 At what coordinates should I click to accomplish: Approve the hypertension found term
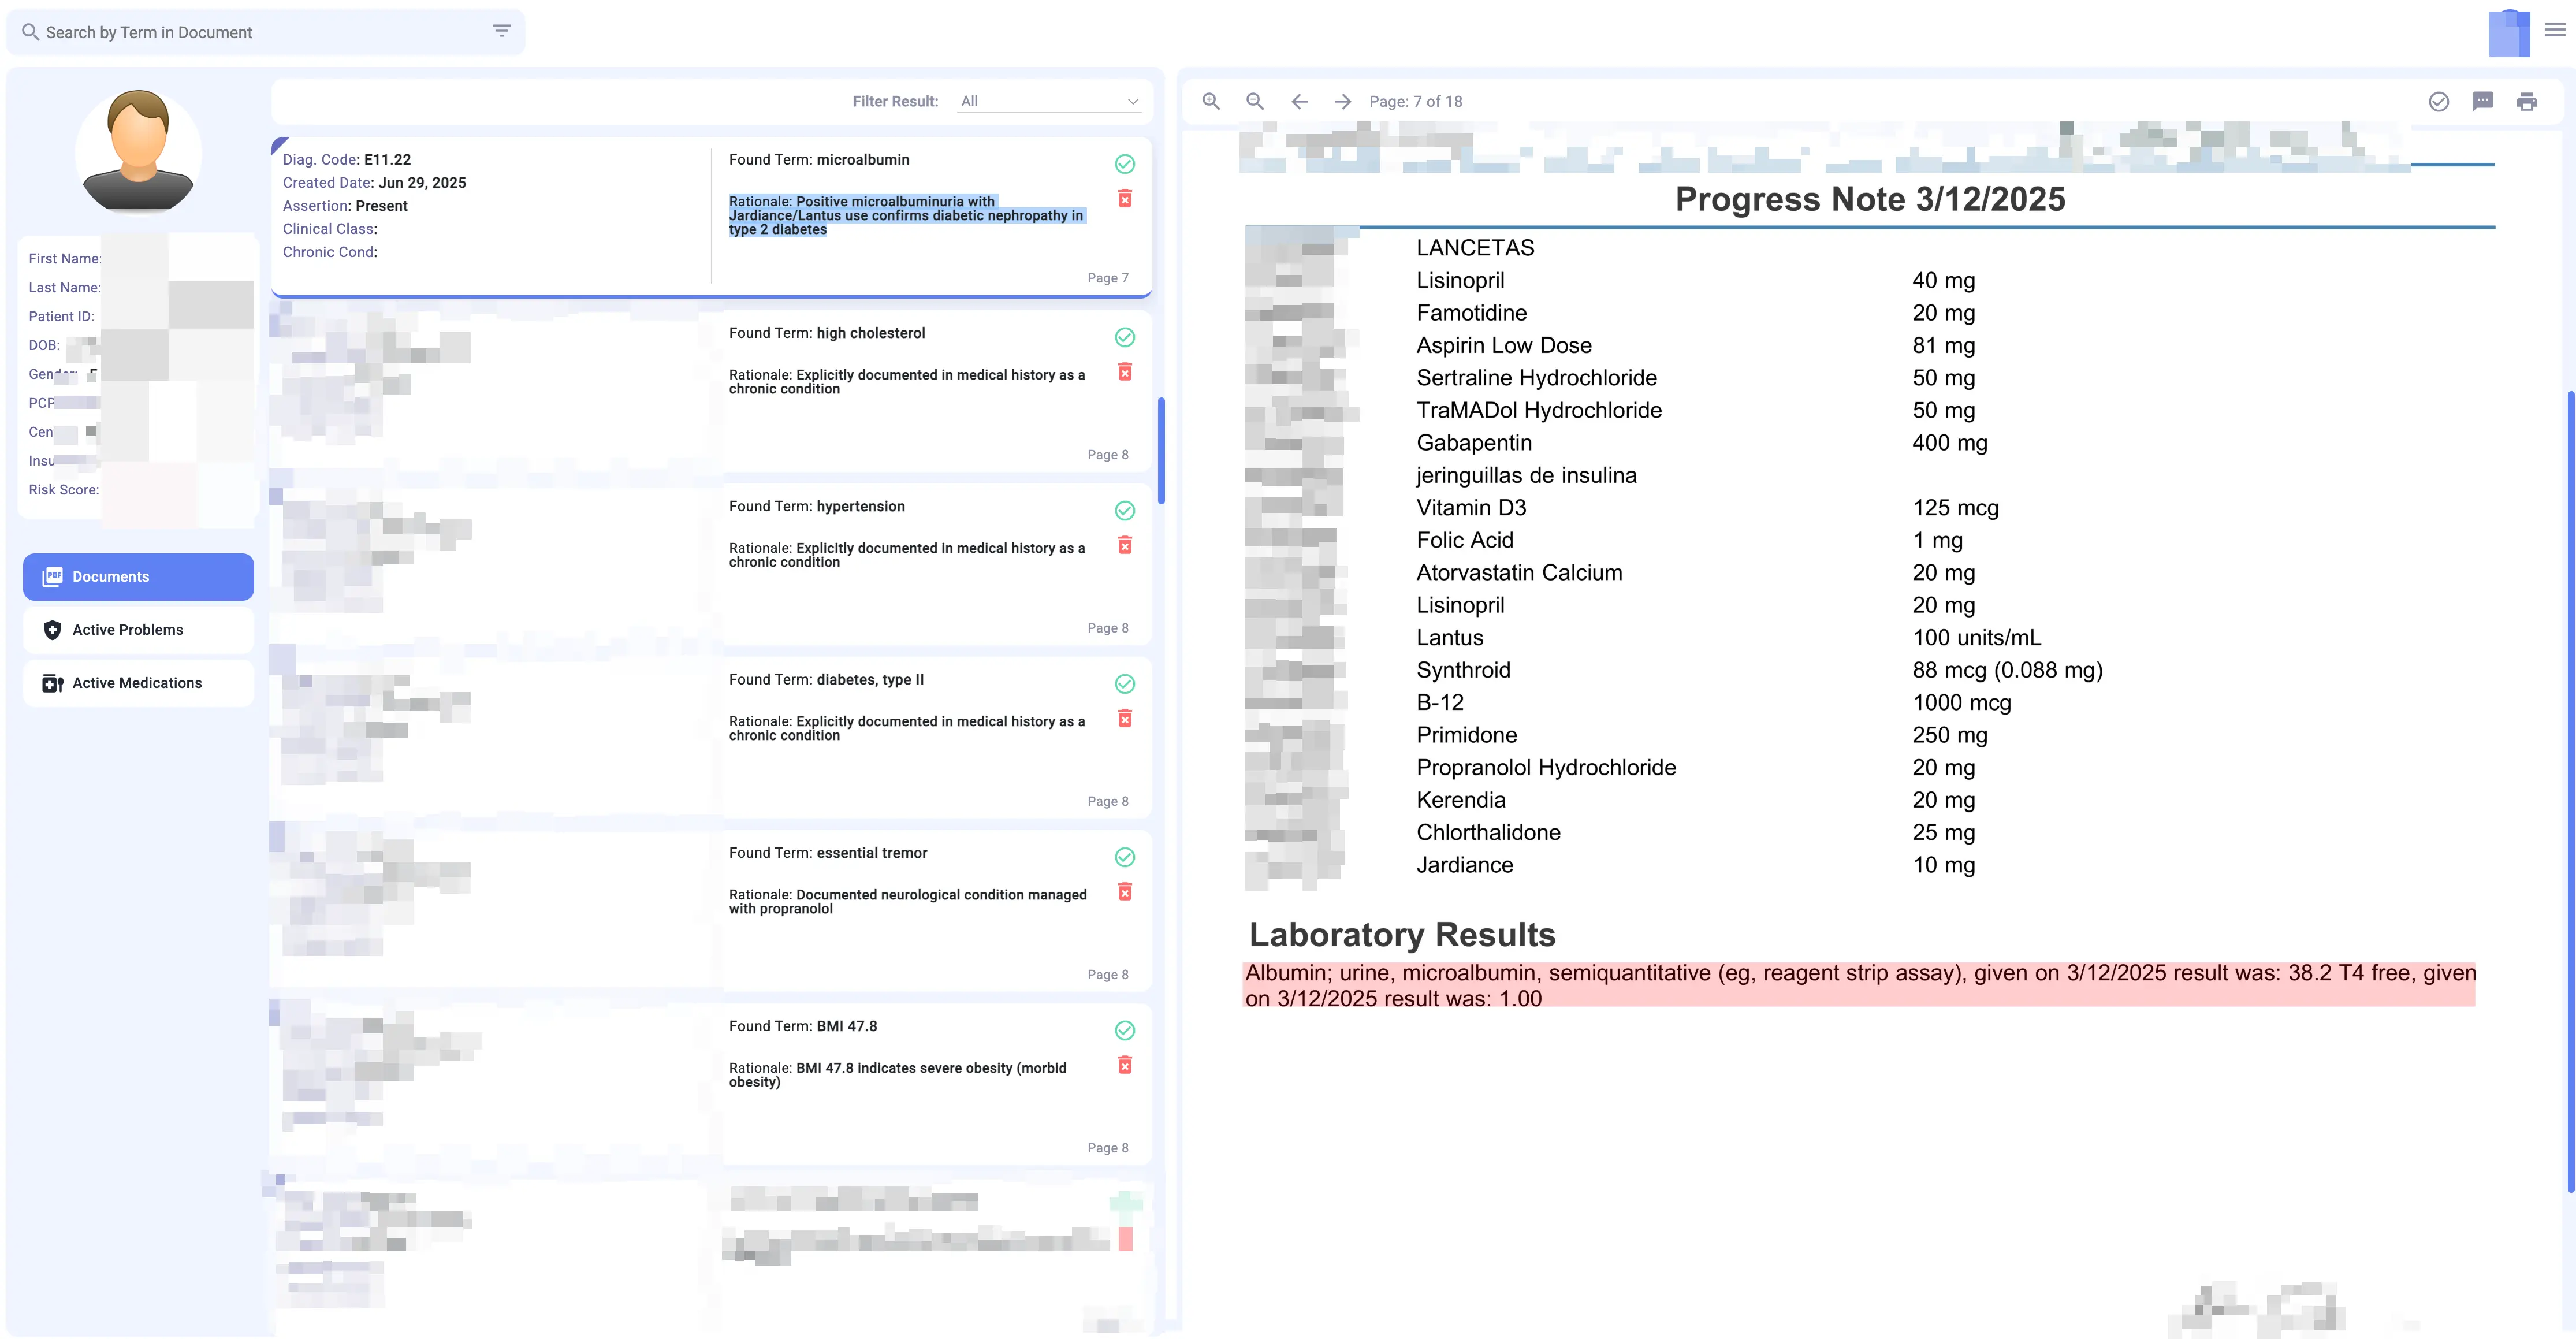click(x=1124, y=511)
